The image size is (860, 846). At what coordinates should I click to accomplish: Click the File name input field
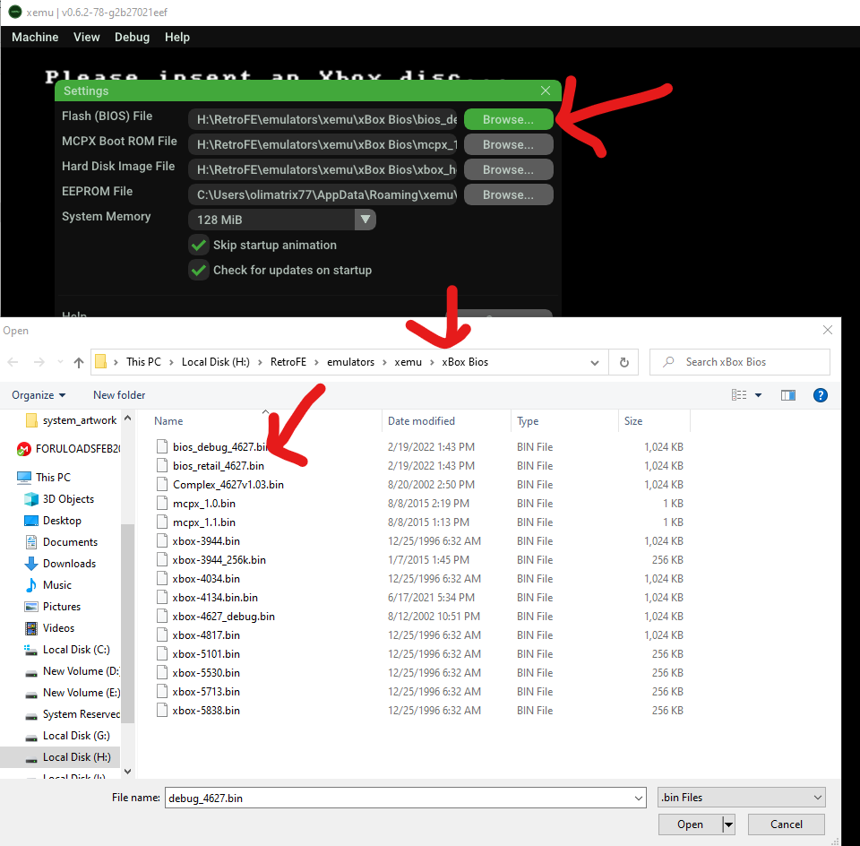[x=400, y=798]
